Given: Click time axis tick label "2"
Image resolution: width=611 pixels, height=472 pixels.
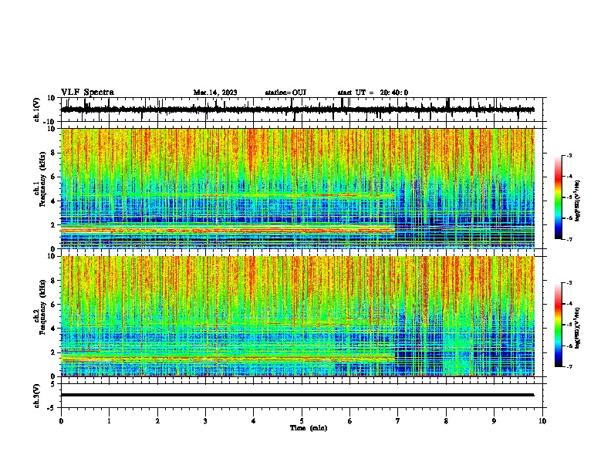Looking at the screenshot, I should 157,421.
